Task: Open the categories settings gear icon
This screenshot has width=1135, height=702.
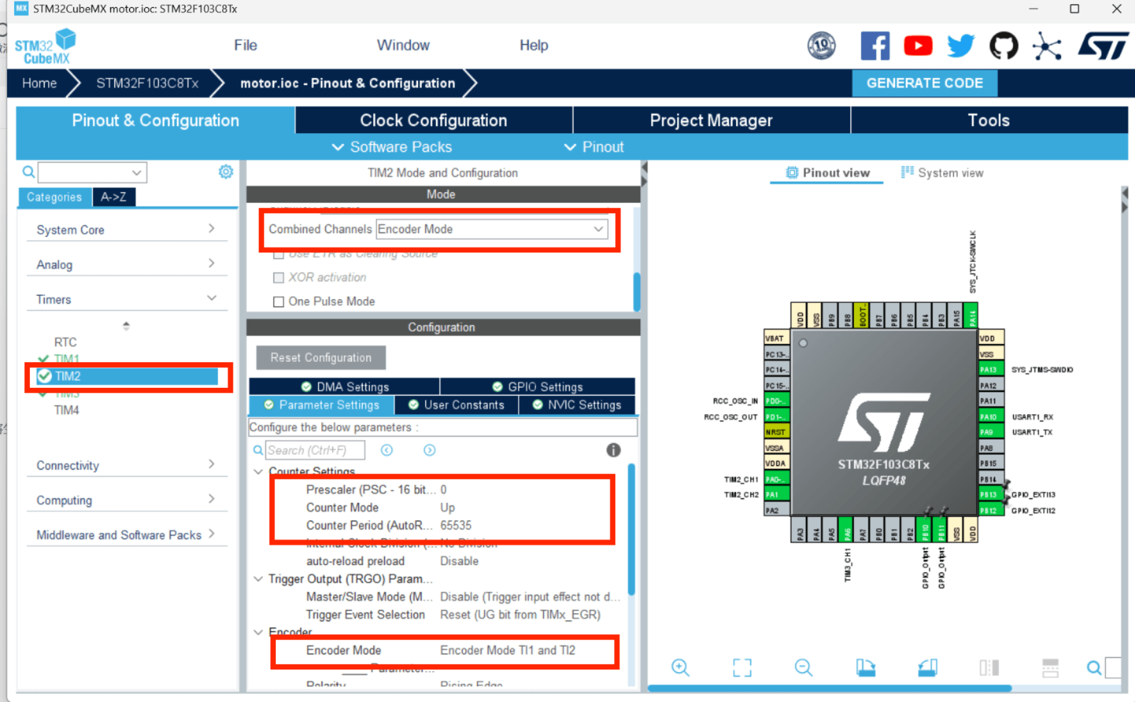Action: pyautogui.click(x=226, y=172)
